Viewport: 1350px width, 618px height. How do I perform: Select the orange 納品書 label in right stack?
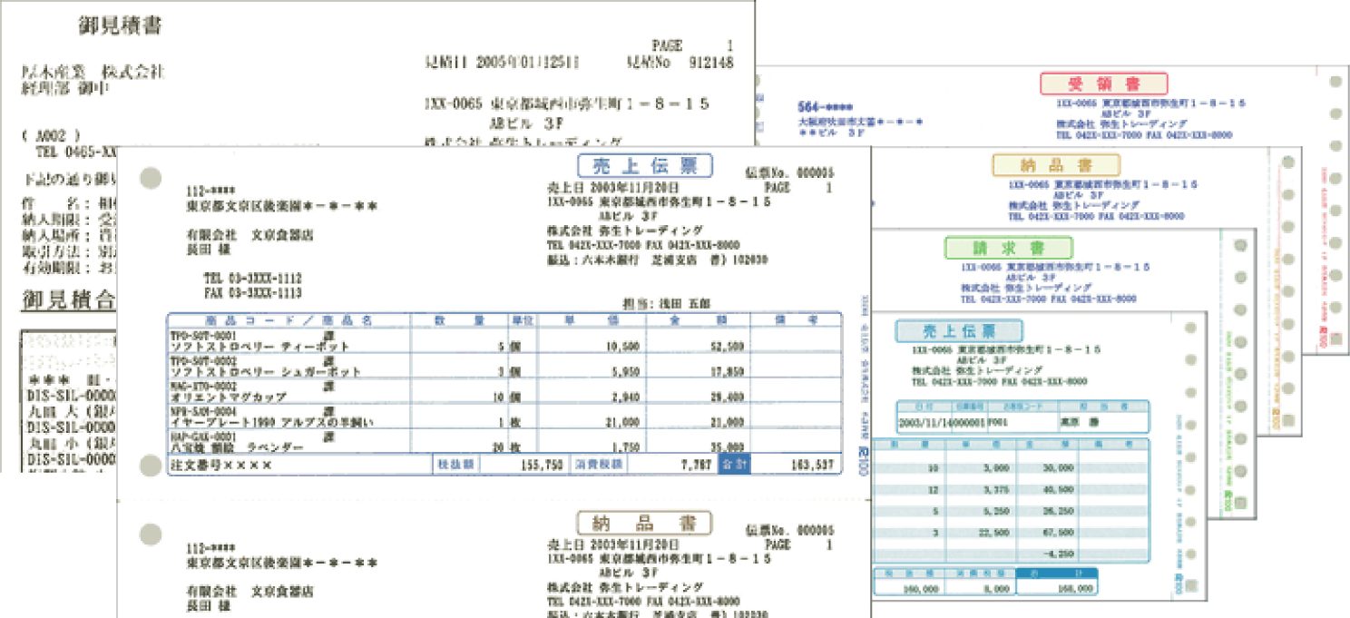(x=1055, y=164)
